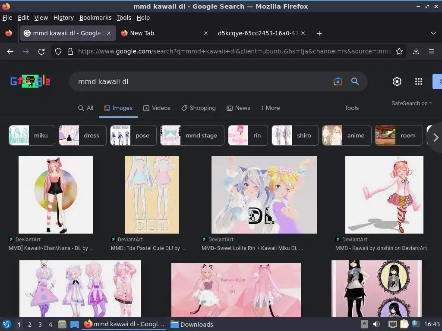This screenshot has height=331, width=442.
Task: Open Sweet Lolita Rin Kawaii Miku link
Action: pos(252,248)
